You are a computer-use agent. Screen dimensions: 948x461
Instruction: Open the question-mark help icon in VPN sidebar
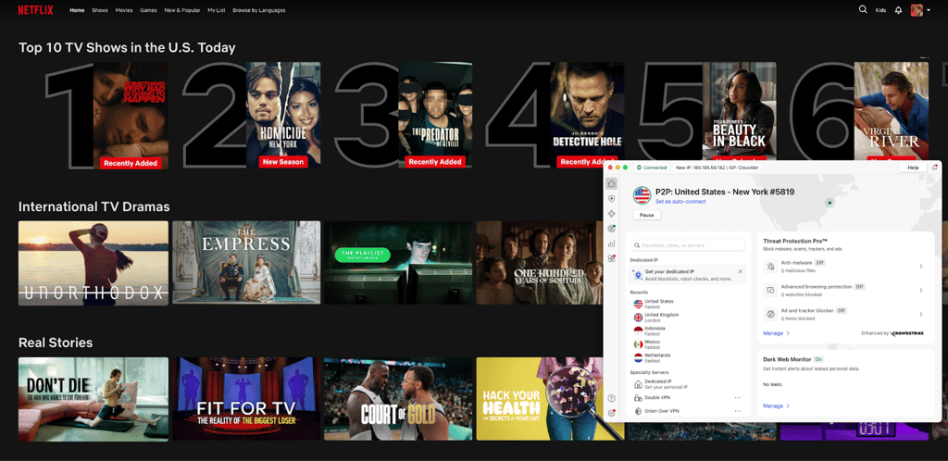coord(611,398)
